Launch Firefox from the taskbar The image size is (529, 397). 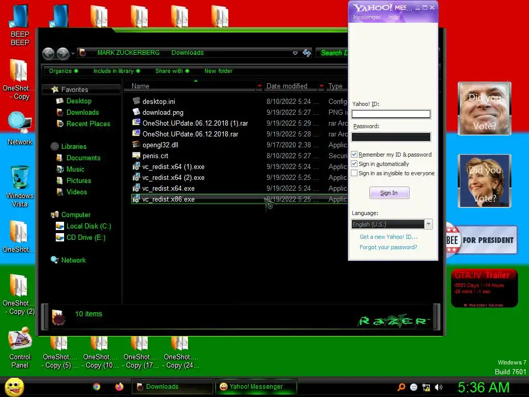[x=119, y=387]
